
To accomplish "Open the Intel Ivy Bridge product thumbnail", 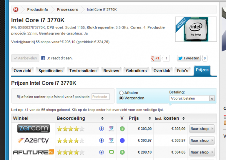I will [x=196, y=29].
